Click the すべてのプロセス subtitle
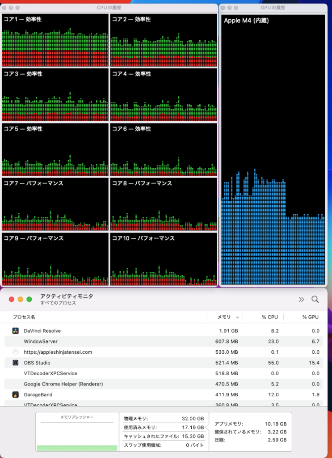 point(59,303)
